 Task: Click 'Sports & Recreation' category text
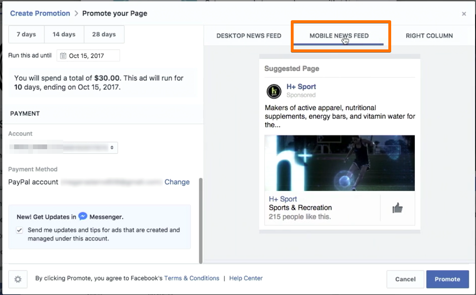300,207
